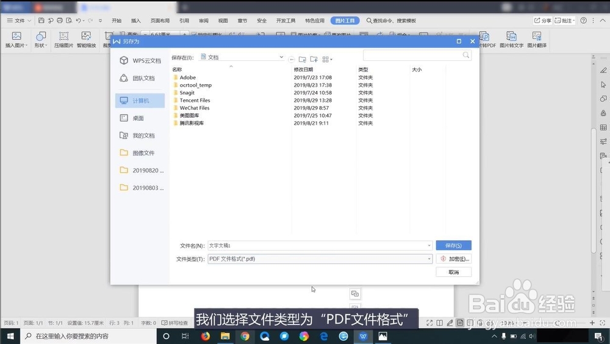Viewport: 610px width, 344px height.
Task: Click the file name input field
Action: tap(320, 246)
